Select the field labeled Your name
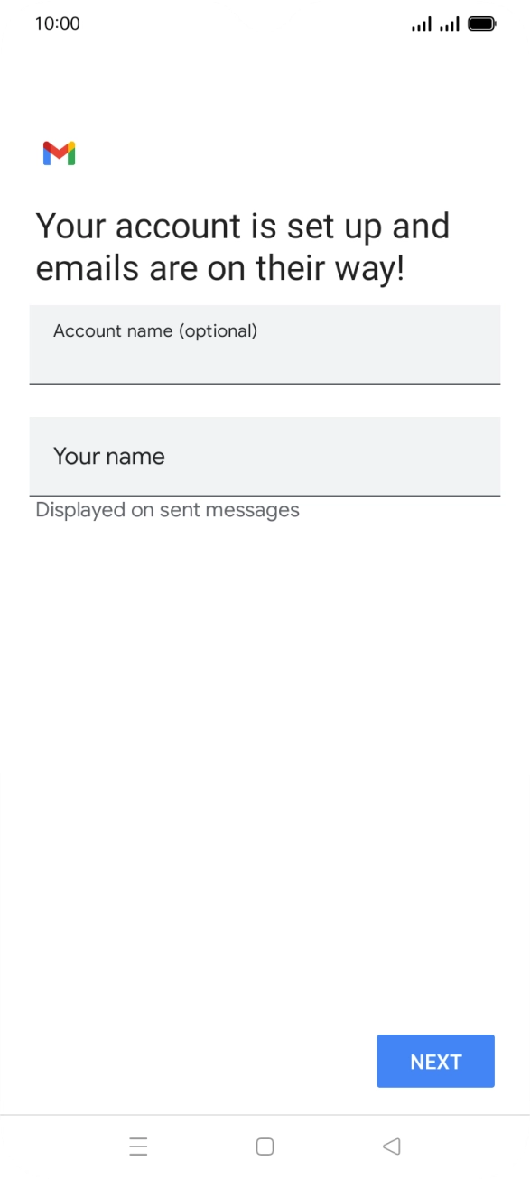The image size is (530, 1179). click(265, 457)
